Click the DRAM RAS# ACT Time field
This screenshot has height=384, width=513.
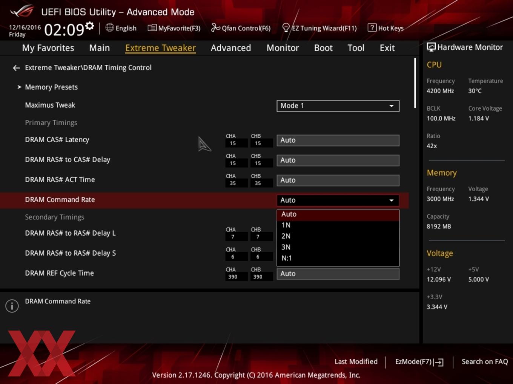coord(338,180)
